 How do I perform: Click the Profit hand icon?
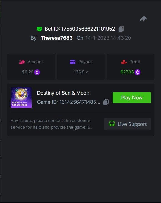tap(124, 62)
